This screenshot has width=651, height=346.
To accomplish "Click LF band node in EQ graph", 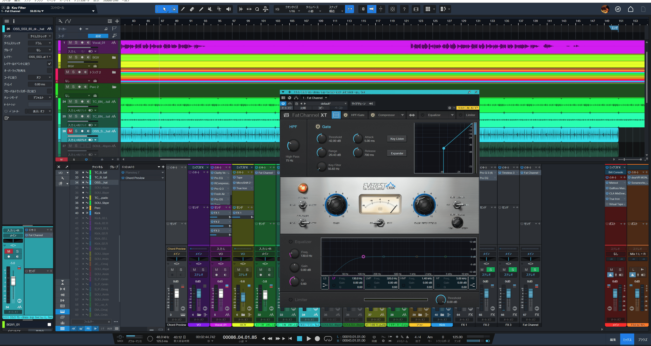I will coord(363,257).
